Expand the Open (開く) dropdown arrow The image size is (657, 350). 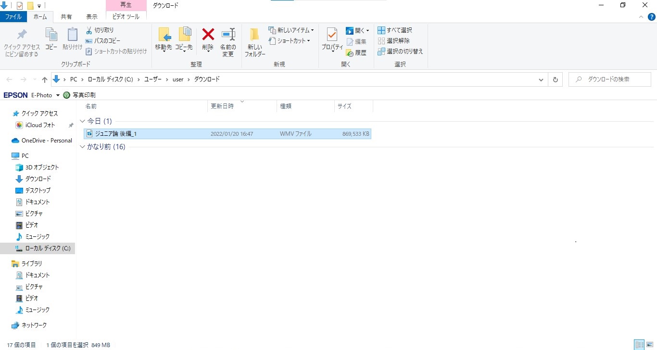pos(368,30)
